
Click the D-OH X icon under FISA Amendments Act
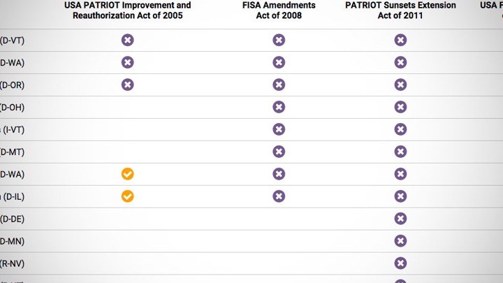279,107
